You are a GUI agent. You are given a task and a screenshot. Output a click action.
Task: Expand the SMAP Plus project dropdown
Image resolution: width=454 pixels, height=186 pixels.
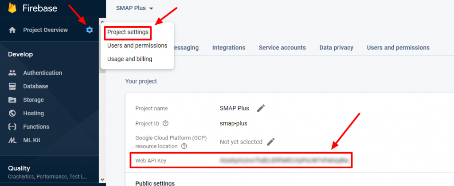tap(135, 8)
